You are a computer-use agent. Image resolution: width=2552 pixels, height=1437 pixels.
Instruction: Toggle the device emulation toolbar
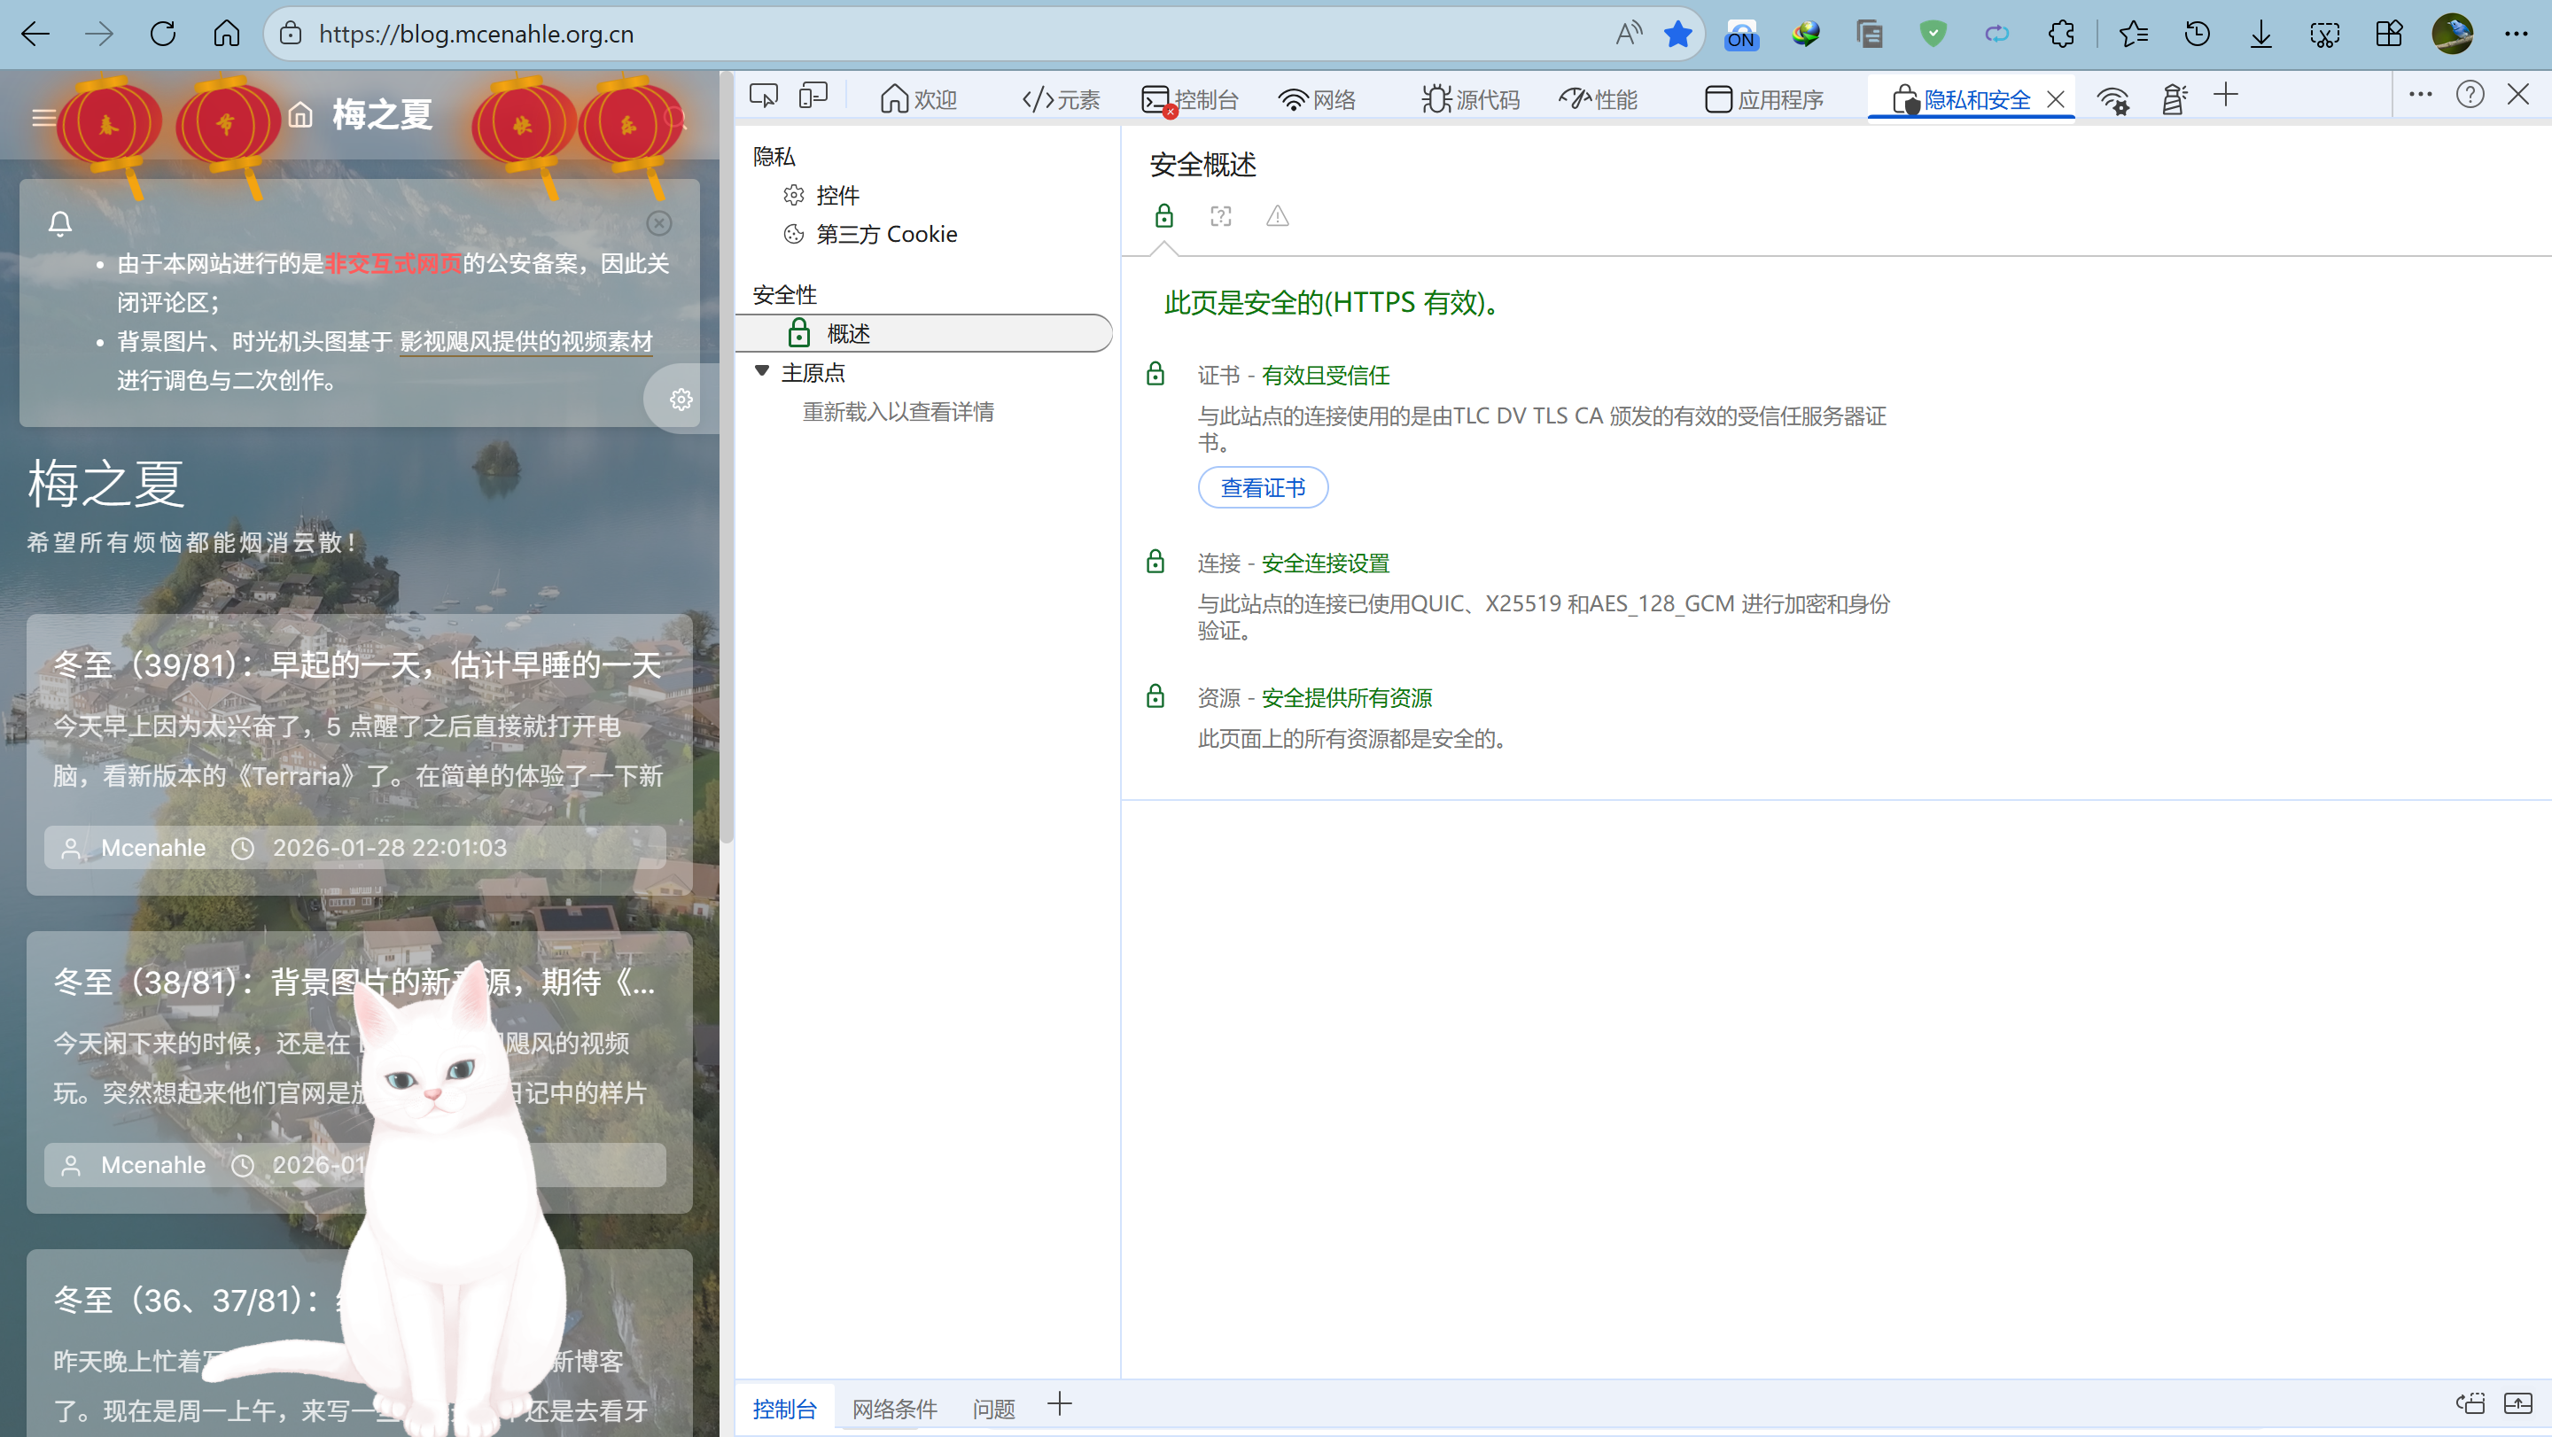tap(813, 95)
